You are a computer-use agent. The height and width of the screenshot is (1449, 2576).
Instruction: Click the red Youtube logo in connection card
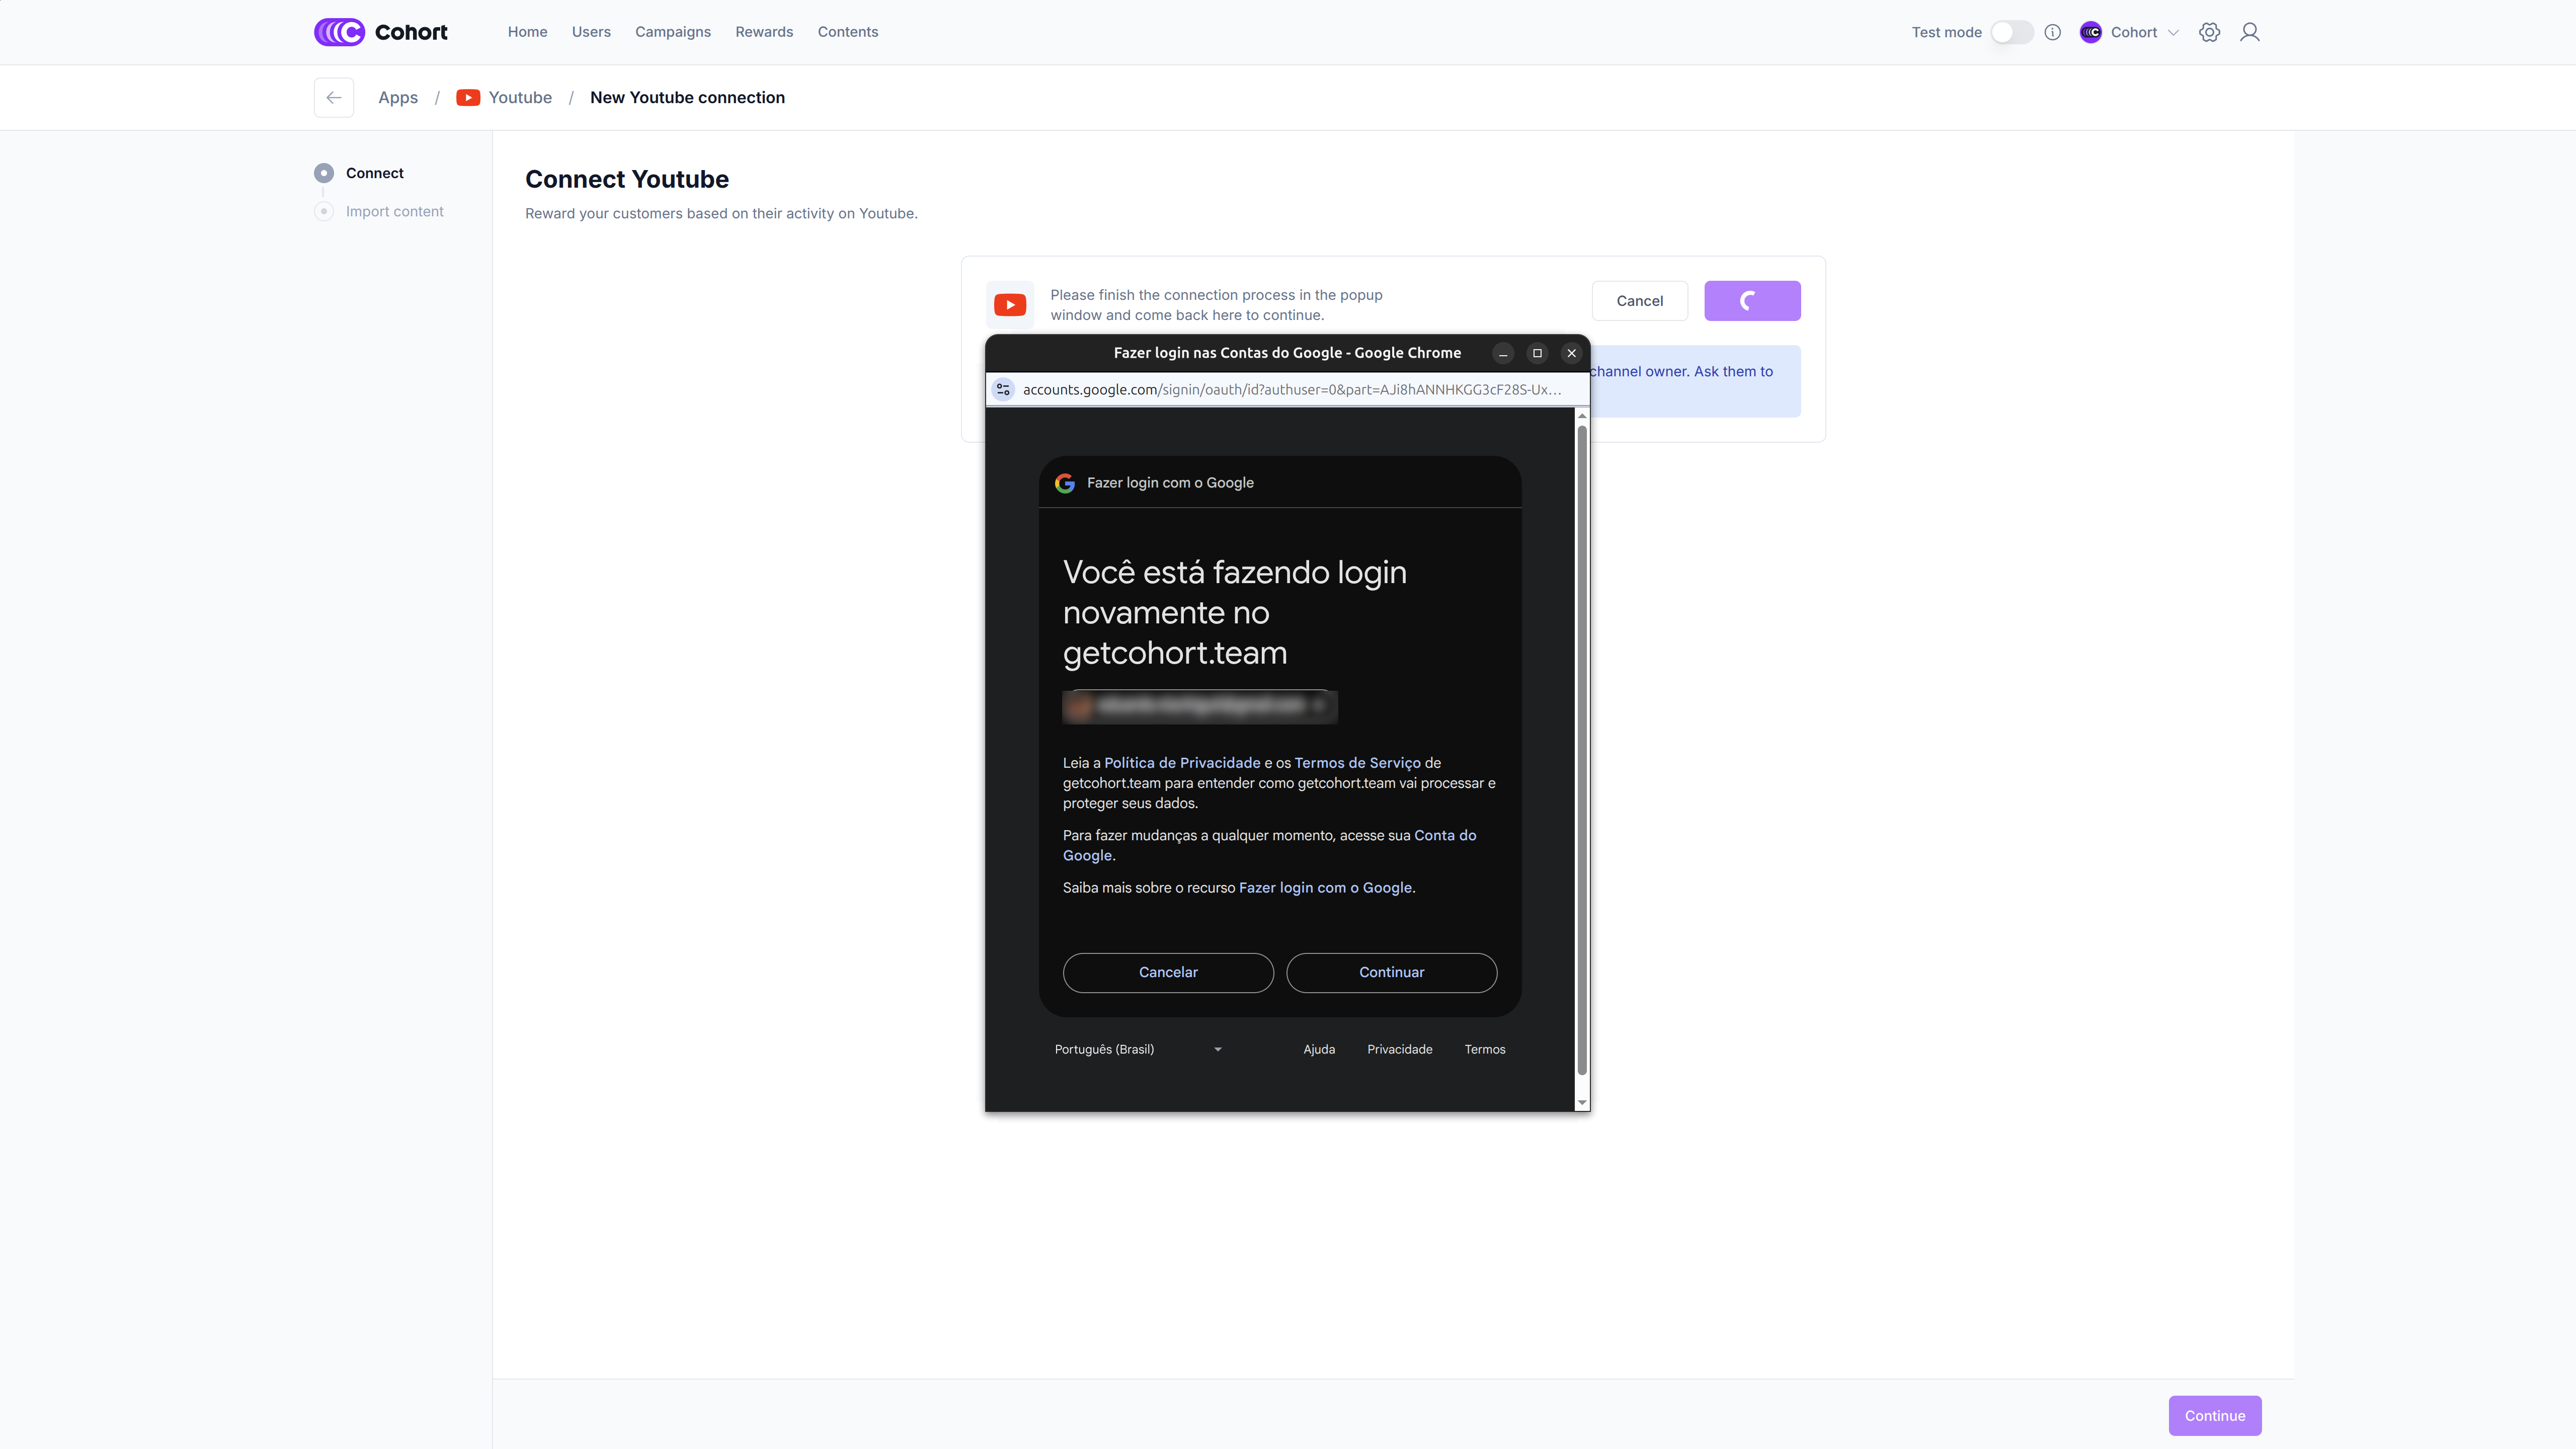coord(1010,305)
